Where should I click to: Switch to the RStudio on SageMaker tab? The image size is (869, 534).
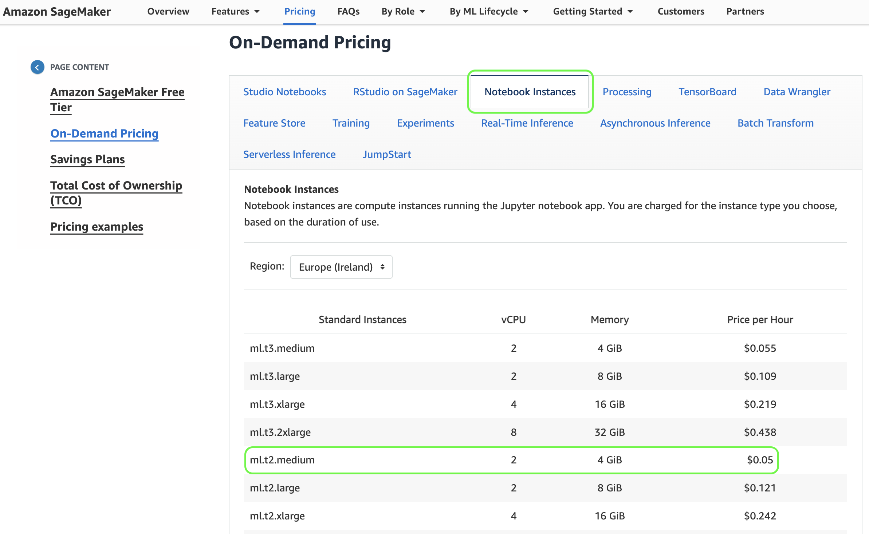point(405,92)
